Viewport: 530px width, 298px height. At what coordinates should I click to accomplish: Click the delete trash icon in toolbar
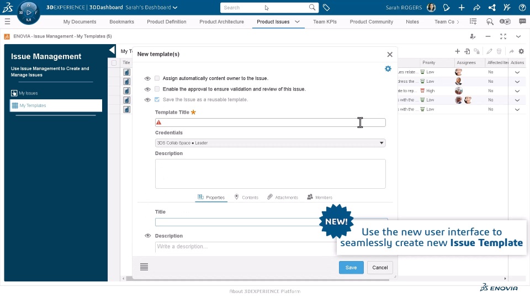click(x=499, y=51)
